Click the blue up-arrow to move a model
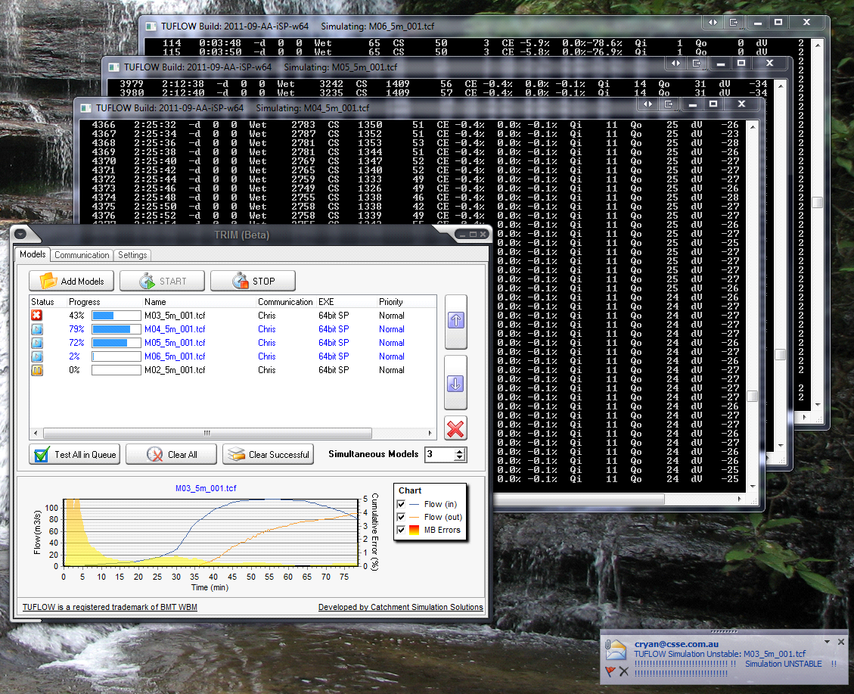The image size is (854, 694). coord(455,320)
